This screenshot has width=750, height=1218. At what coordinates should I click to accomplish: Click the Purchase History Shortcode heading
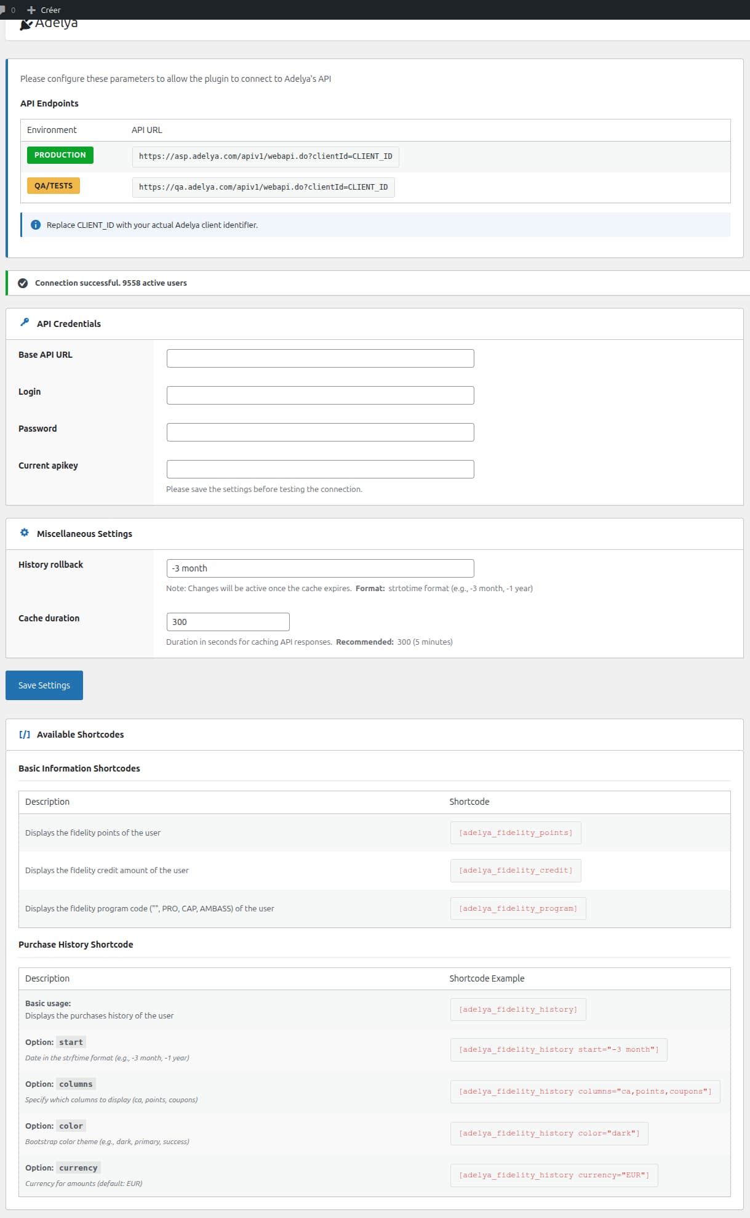tap(76, 945)
